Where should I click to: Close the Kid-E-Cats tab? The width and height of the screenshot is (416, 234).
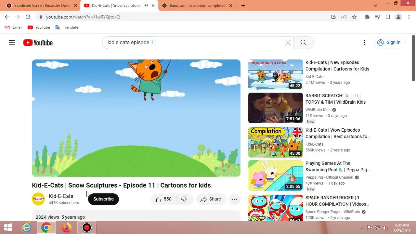point(153,6)
